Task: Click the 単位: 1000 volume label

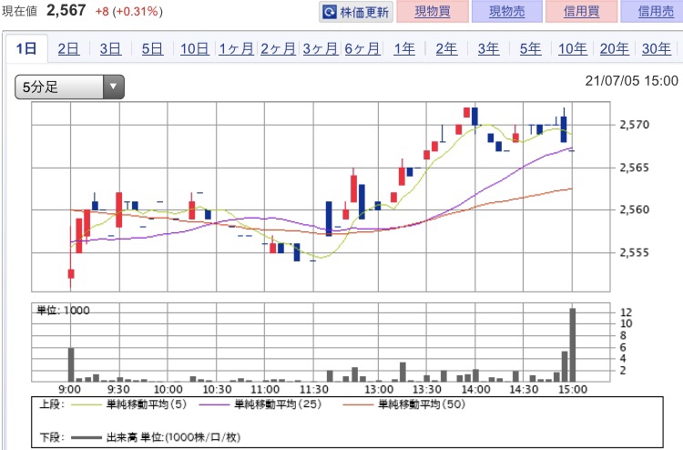Action: tap(63, 311)
